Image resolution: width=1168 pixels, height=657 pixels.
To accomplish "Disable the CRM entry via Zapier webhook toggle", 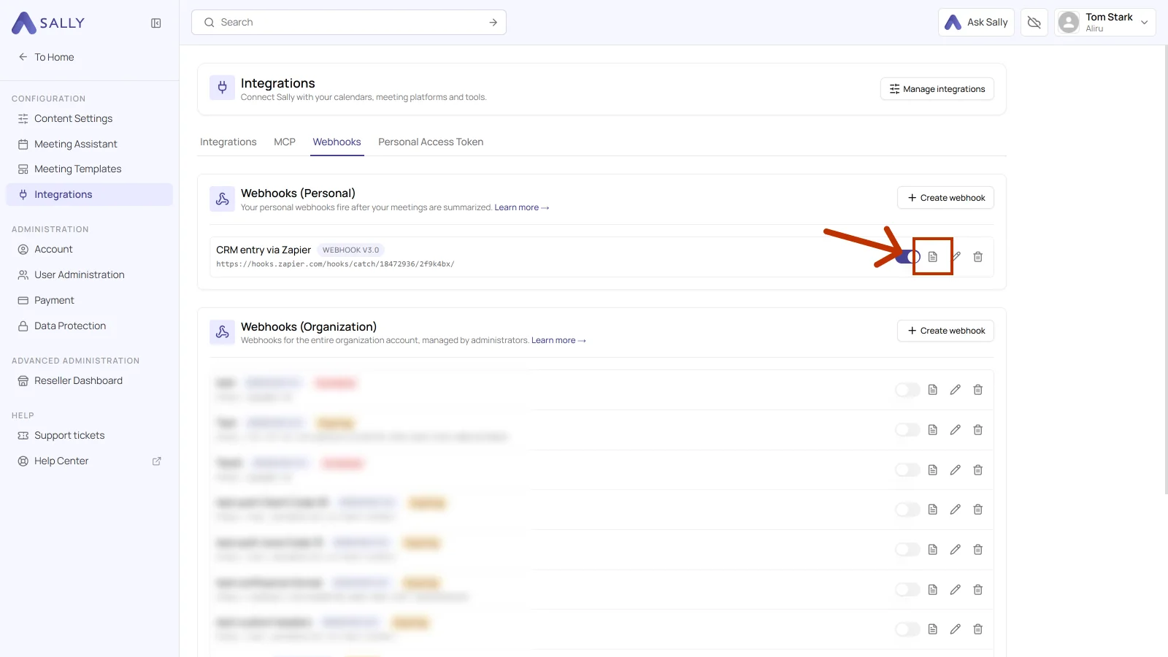I will point(907,257).
